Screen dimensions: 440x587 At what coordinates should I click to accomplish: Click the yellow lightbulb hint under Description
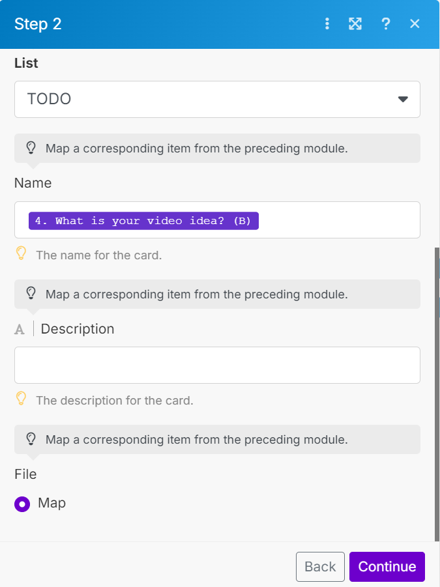coord(22,399)
